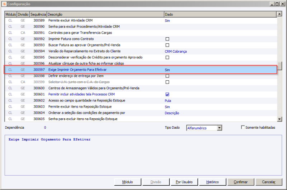Image resolution: width=287 pixels, height=190 pixels.
Task: Select row Controles para gerar Transferencia Cargas
Action: [x=141, y=33]
